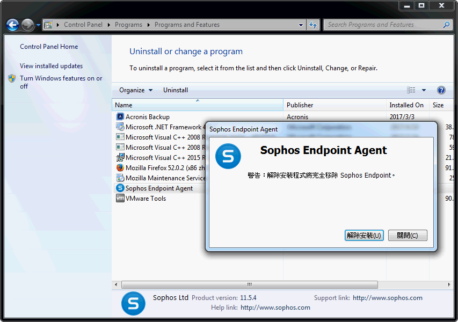Click the blue Help icon
This screenshot has height=322, width=458.
pos(441,90)
